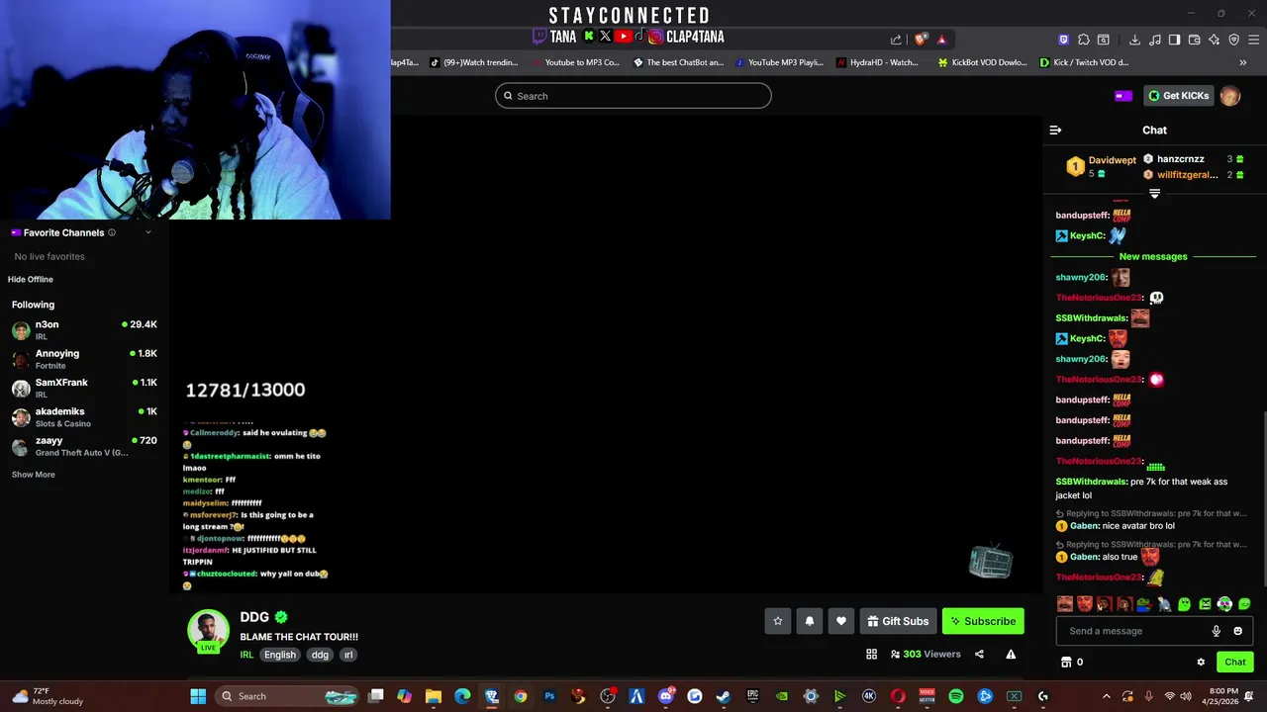Viewport: 1267px width, 712px height.
Task: Open YouTube MP3 Playlist bookmark
Action: 778,62
